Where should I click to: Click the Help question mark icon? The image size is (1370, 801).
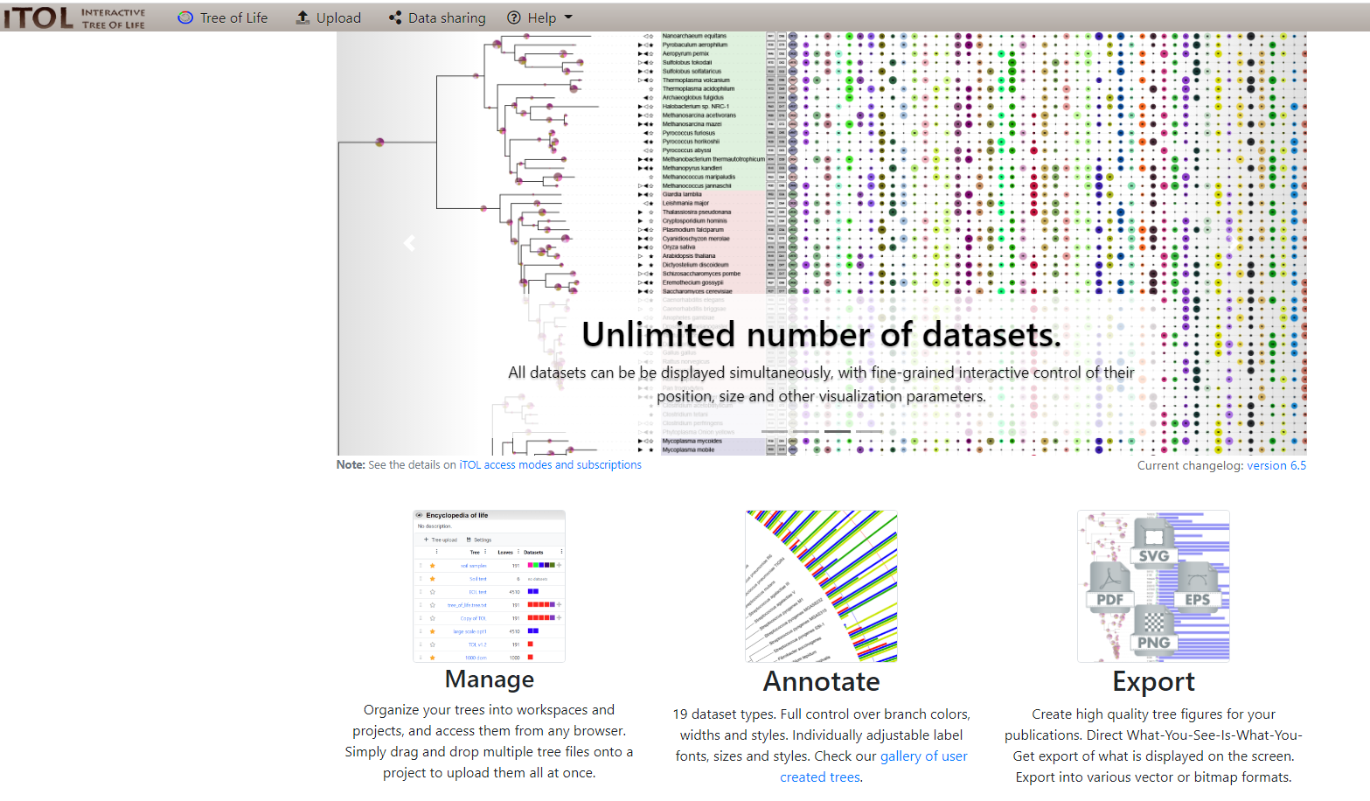click(515, 17)
